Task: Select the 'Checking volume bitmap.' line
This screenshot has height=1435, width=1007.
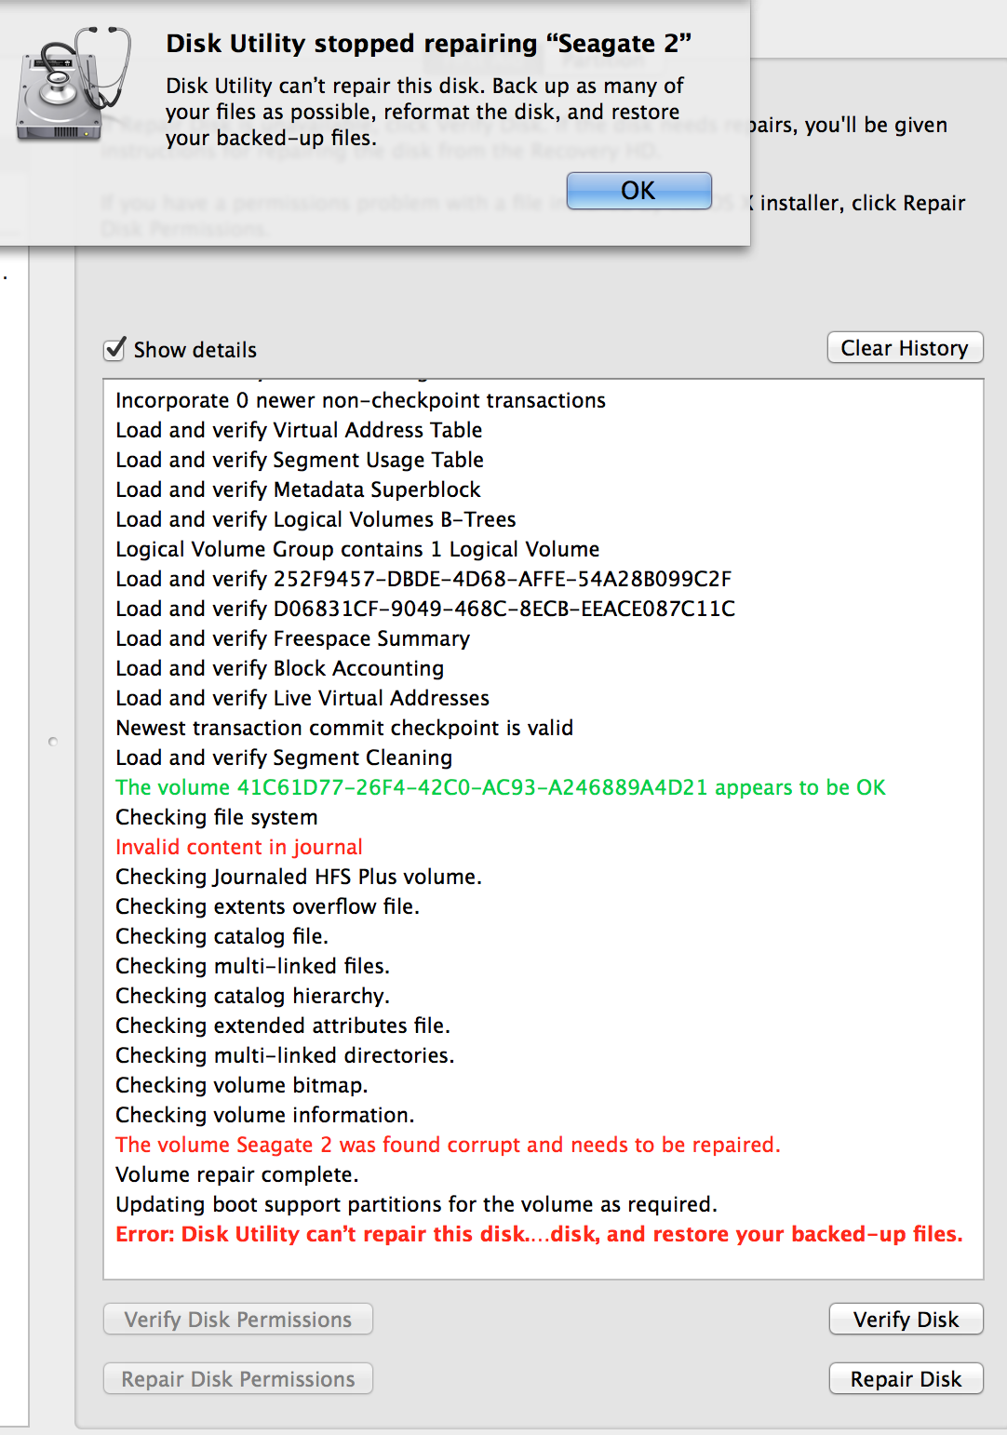Action: click(242, 1085)
